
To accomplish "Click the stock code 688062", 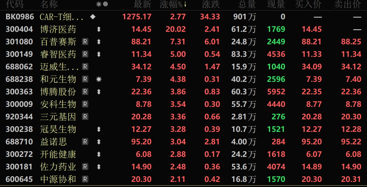I will coord(19,67).
